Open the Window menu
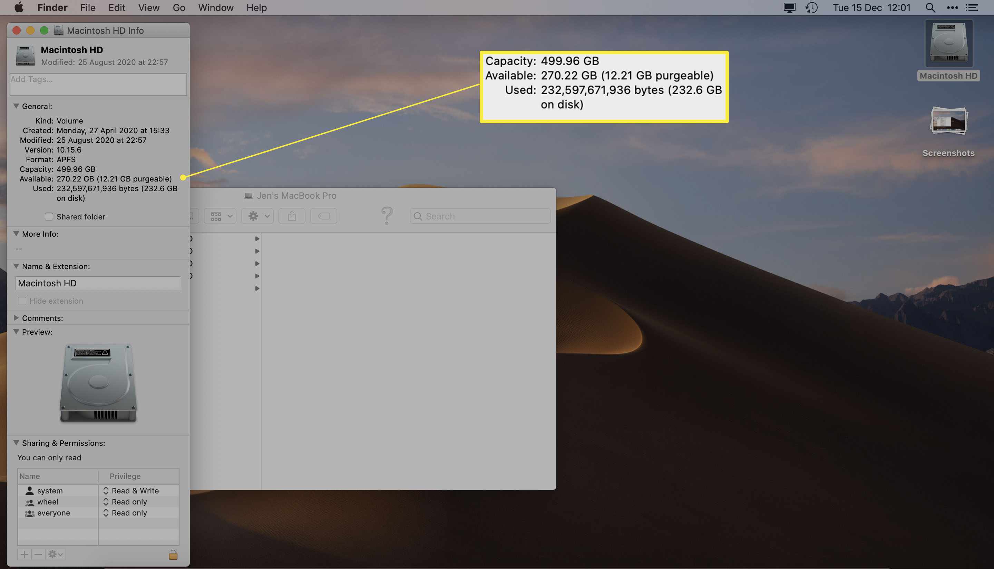 coord(215,8)
